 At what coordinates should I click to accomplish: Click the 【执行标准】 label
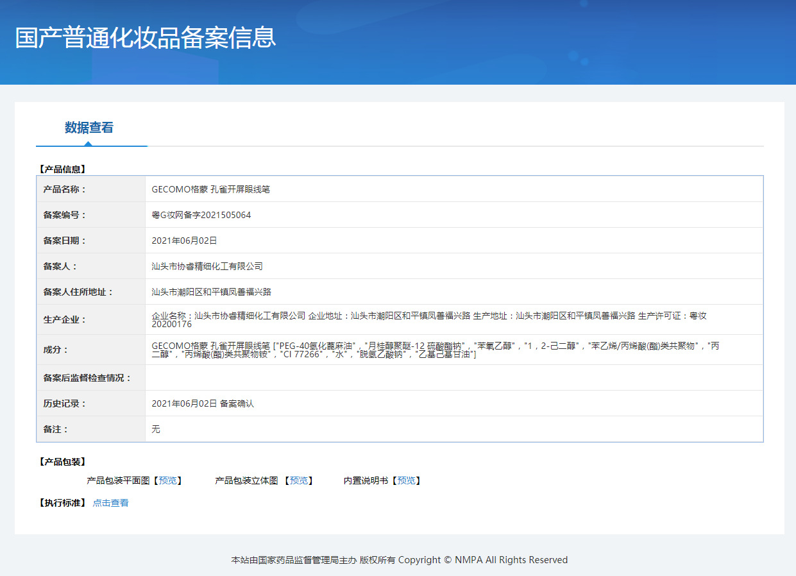62,503
